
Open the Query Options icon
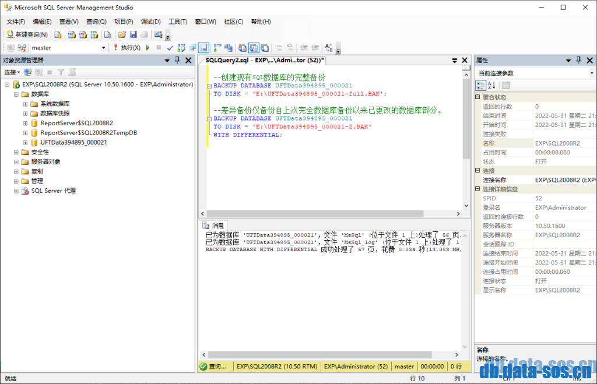[x=192, y=48]
